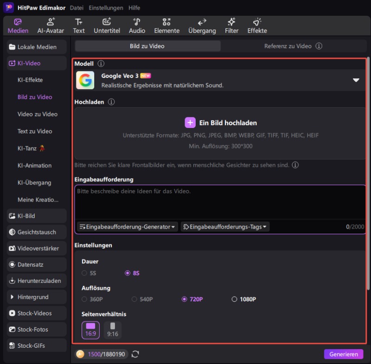The width and height of the screenshot is (371, 364).
Task: Open Videoverstärker in the sidebar
Action: tap(37, 249)
